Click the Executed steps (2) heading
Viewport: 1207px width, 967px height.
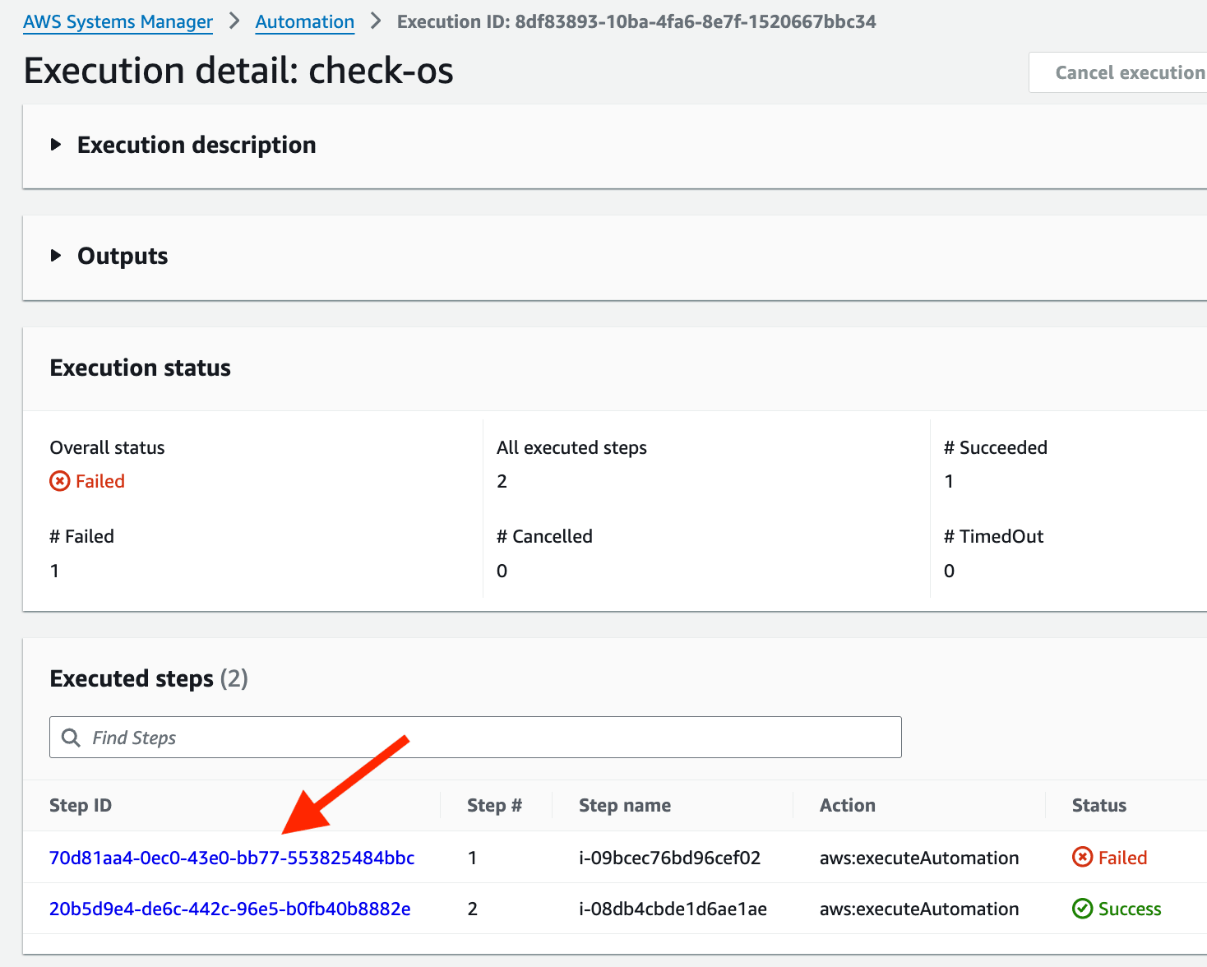(x=149, y=678)
